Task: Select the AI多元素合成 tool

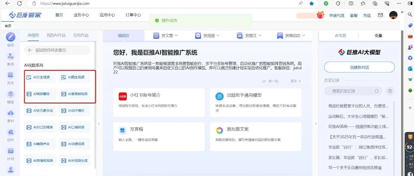Action: [x=39, y=111]
